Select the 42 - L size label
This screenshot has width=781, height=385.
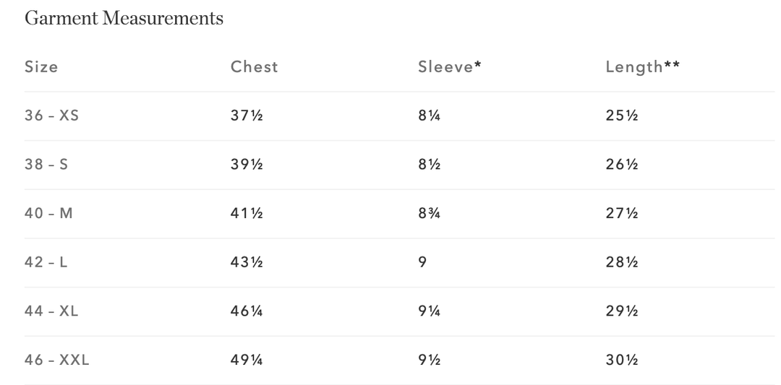[46, 263]
